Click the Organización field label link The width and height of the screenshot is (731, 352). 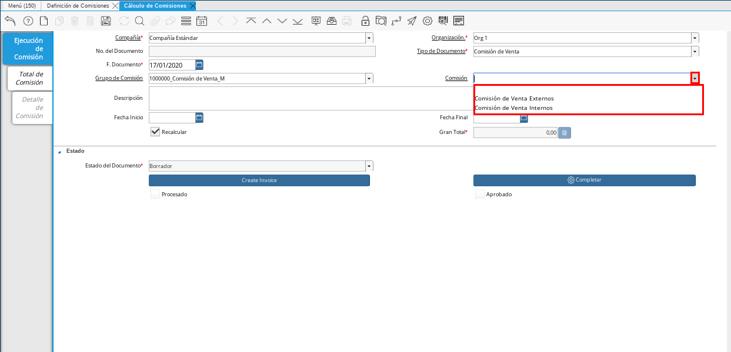(449, 38)
